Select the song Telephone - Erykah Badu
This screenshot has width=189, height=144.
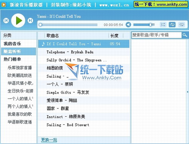coord(84,52)
